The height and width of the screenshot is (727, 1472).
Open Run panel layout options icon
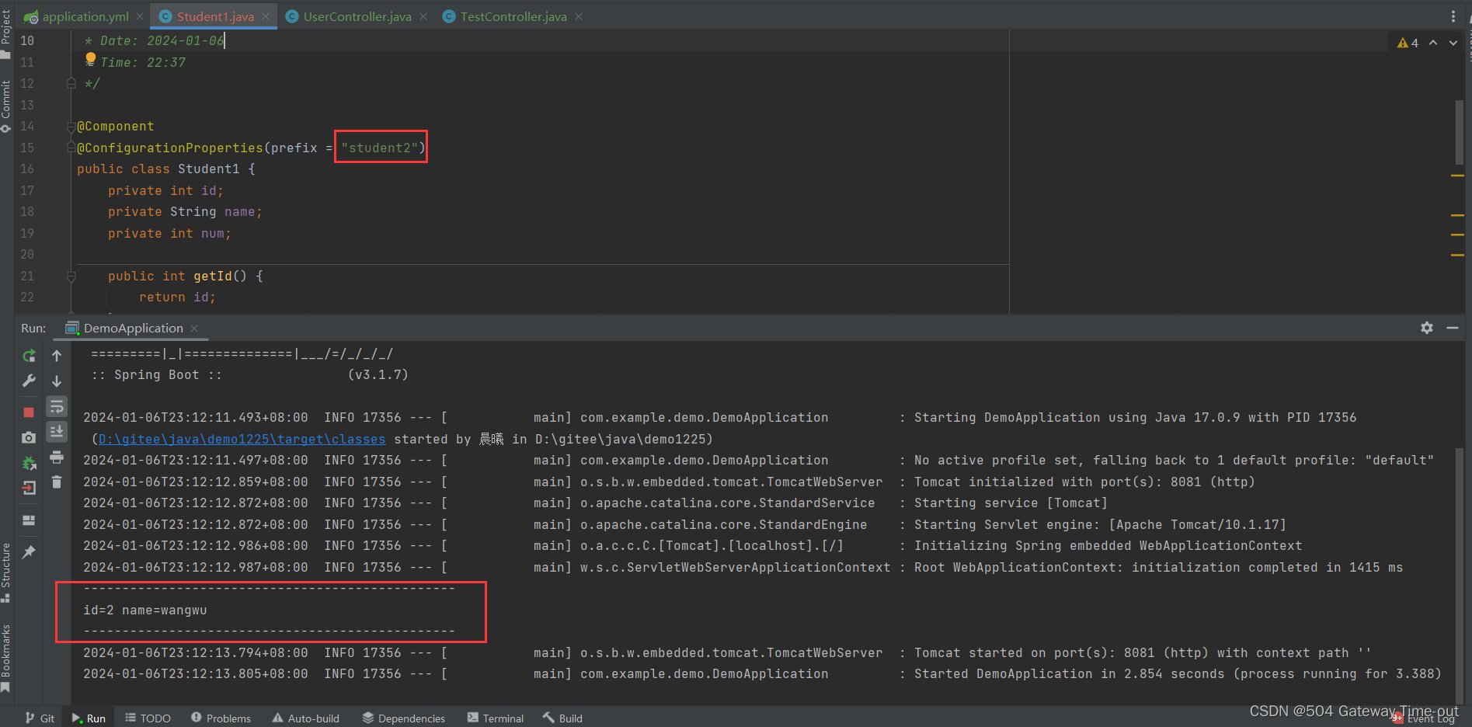[29, 520]
